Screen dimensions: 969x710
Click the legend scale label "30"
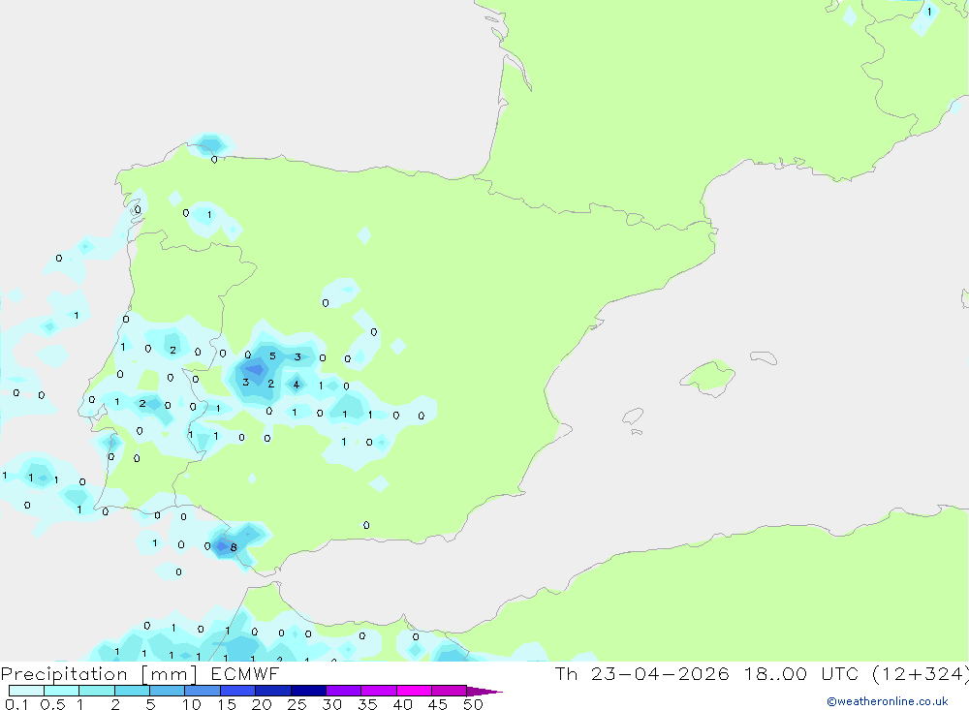[x=332, y=704]
